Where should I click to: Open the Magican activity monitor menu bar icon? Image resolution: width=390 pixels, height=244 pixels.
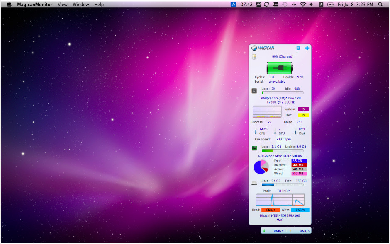click(233, 5)
